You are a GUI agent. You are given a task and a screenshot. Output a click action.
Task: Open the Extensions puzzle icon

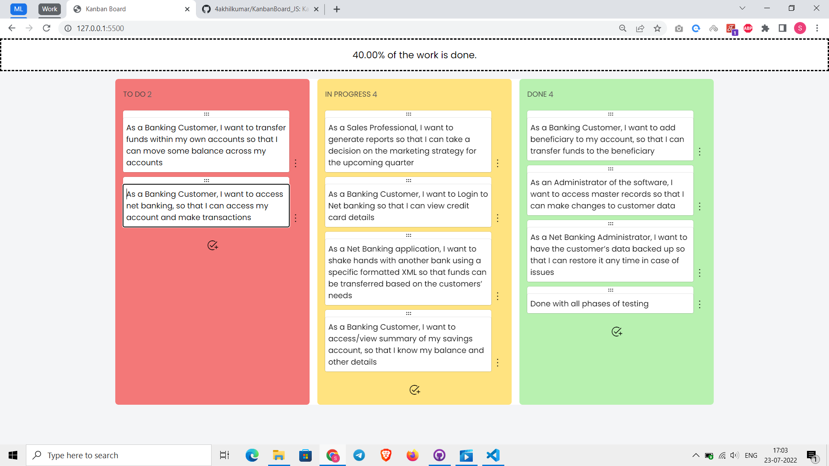[x=766, y=28]
